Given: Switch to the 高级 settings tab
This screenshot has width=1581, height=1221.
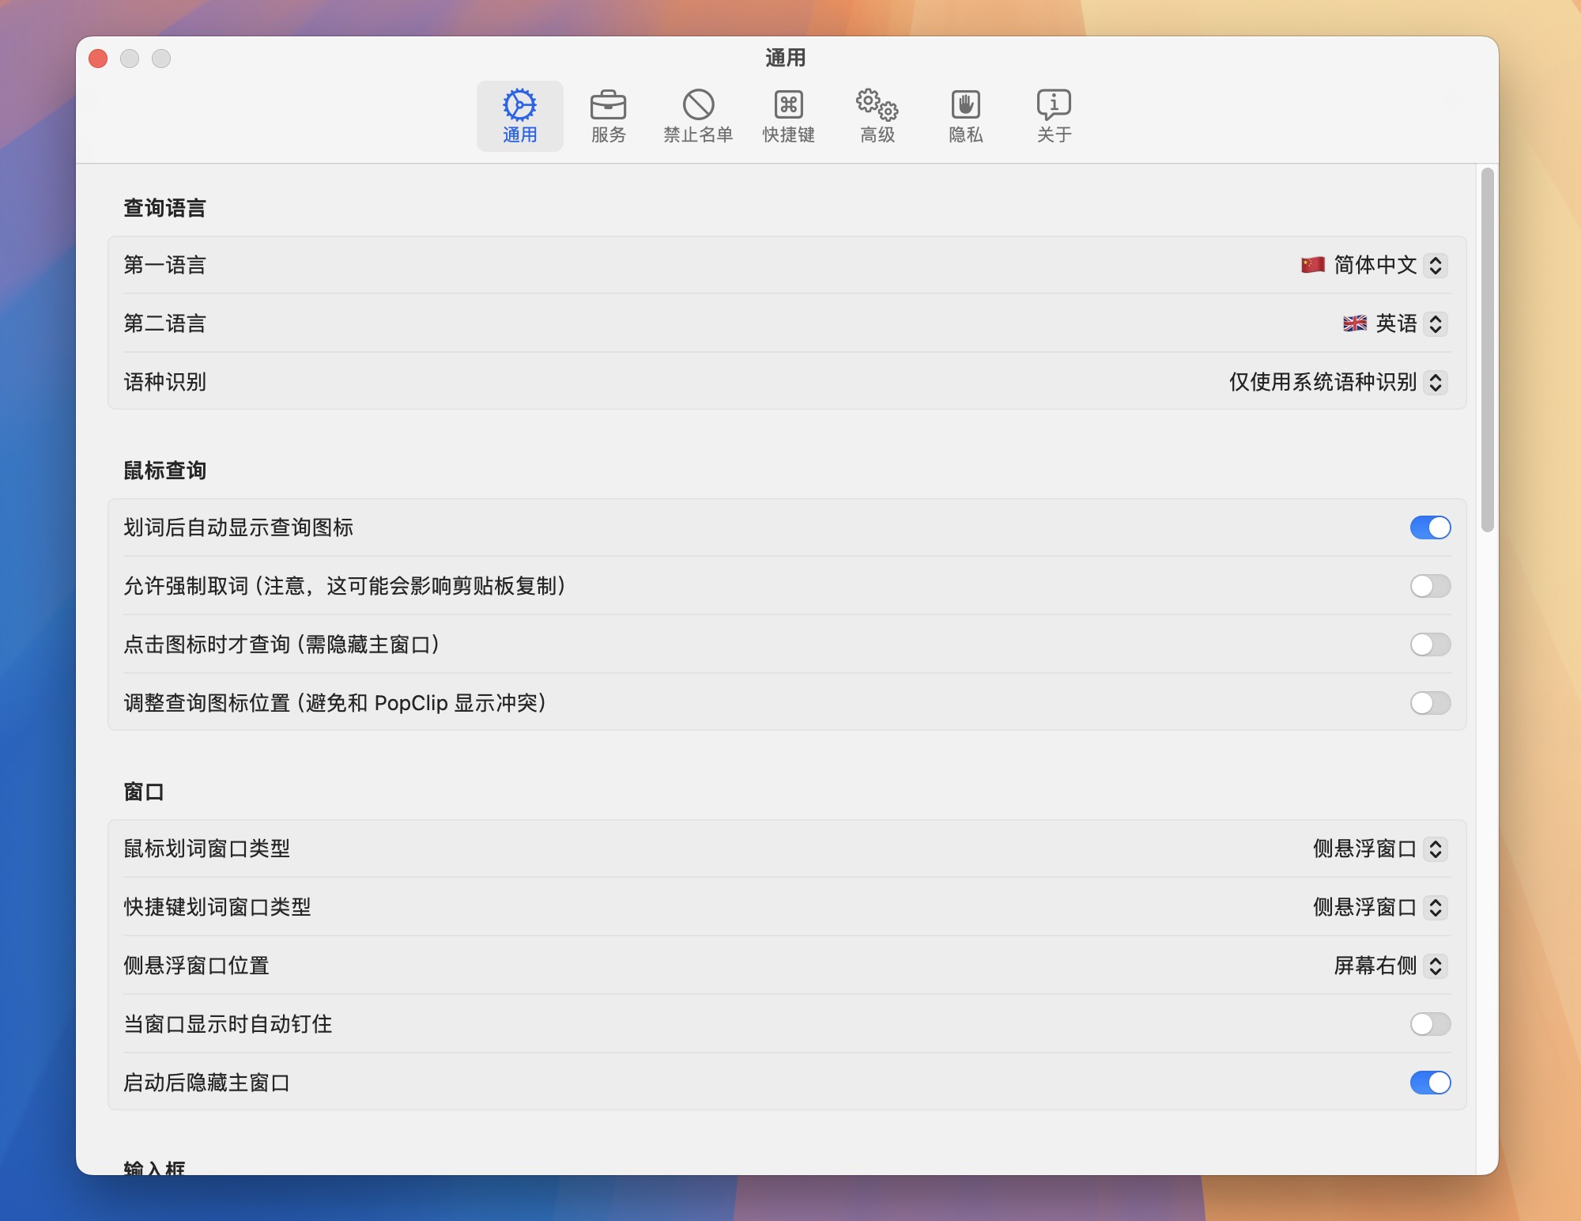Looking at the screenshot, I should coord(876,115).
